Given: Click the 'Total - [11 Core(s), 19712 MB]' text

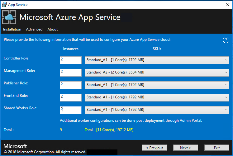Looking at the screenshot, I should coord(109,130).
